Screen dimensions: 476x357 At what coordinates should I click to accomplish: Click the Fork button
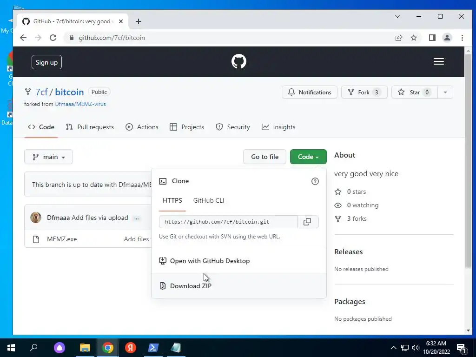point(364,93)
